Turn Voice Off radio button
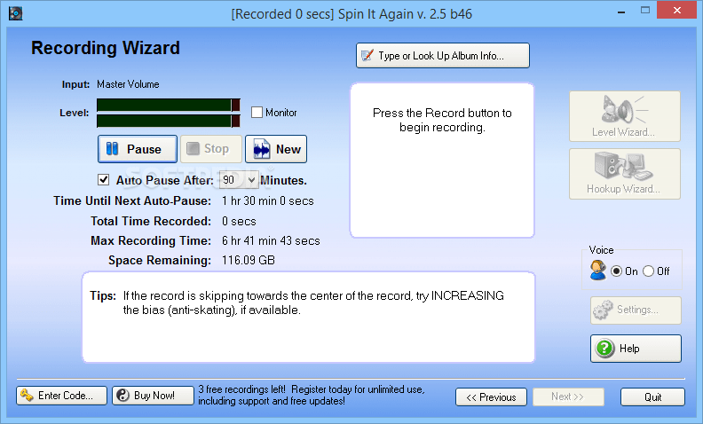The height and width of the screenshot is (424, 703). (x=648, y=271)
